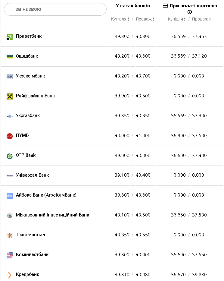Open the Комінвестбанк bank link

(32, 254)
